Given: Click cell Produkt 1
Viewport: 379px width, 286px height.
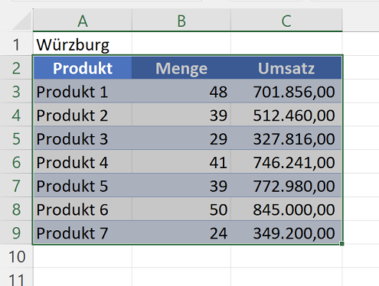Looking at the screenshot, I should click(83, 92).
